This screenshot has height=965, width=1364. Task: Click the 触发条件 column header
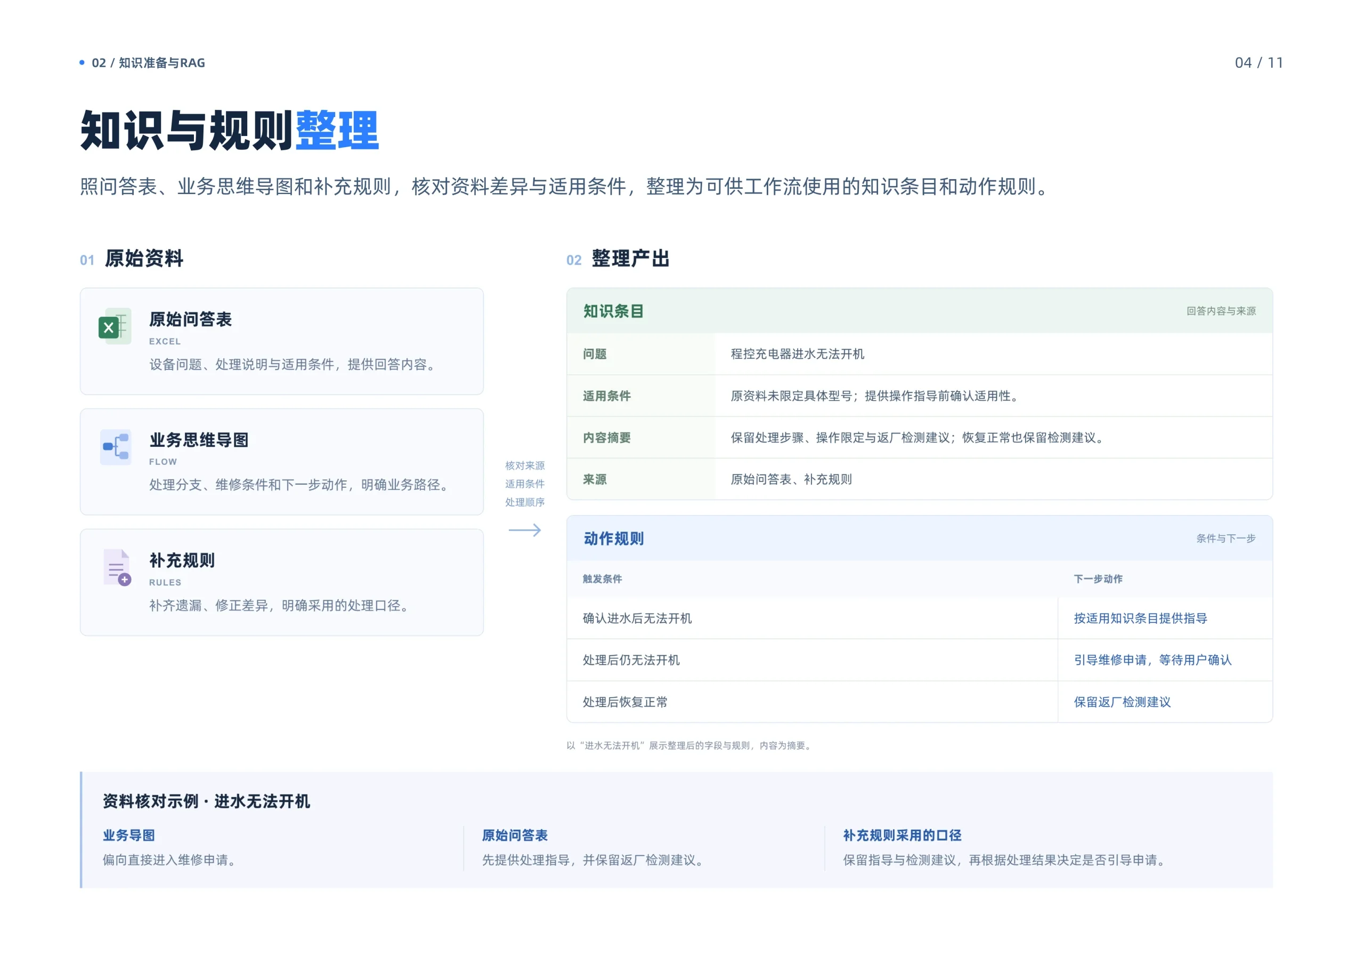point(602,579)
